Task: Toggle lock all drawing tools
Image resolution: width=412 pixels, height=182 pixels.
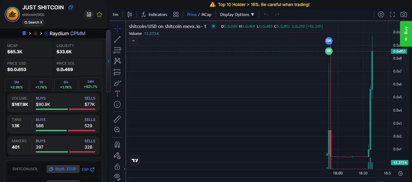Action: tap(117, 167)
